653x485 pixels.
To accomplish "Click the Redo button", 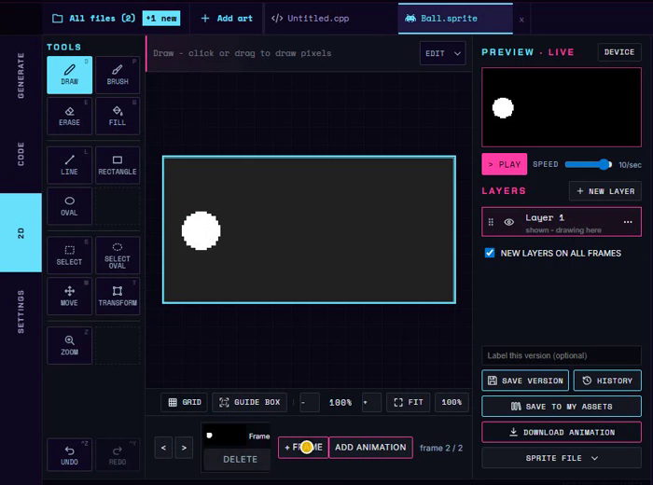I will click(118, 454).
